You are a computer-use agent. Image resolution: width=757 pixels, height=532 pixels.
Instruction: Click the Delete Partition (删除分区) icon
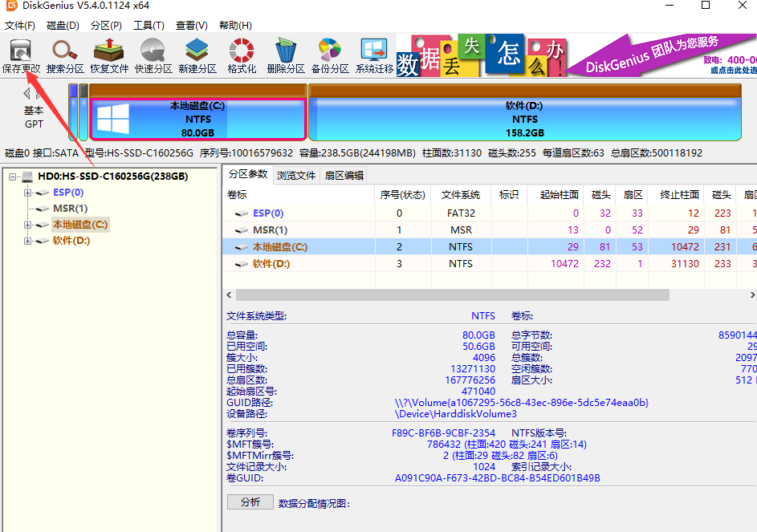point(286,55)
